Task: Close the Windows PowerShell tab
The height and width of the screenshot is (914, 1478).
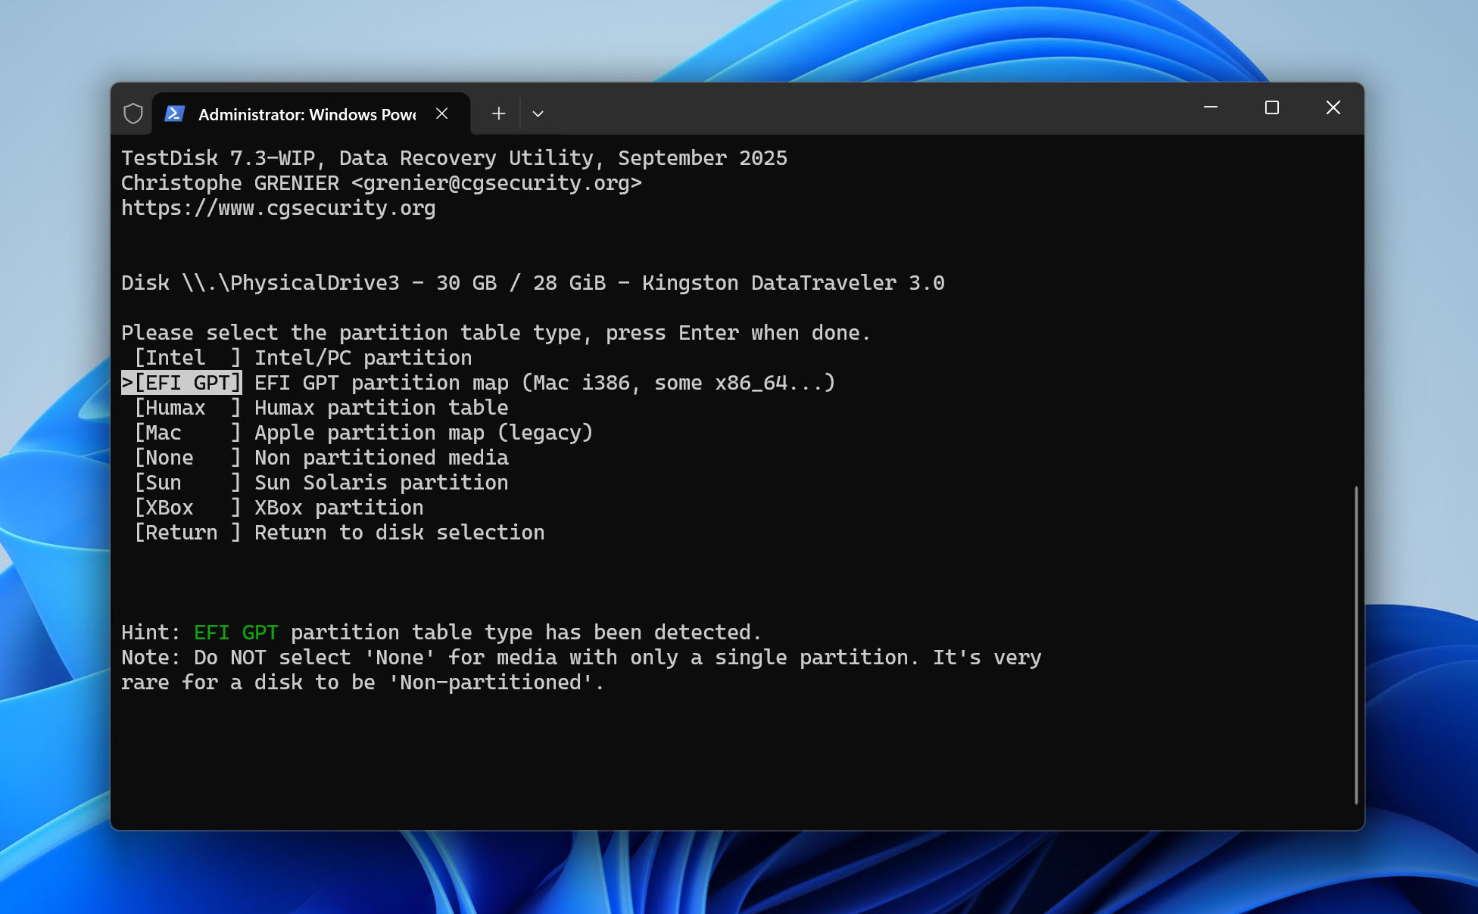Action: click(442, 113)
